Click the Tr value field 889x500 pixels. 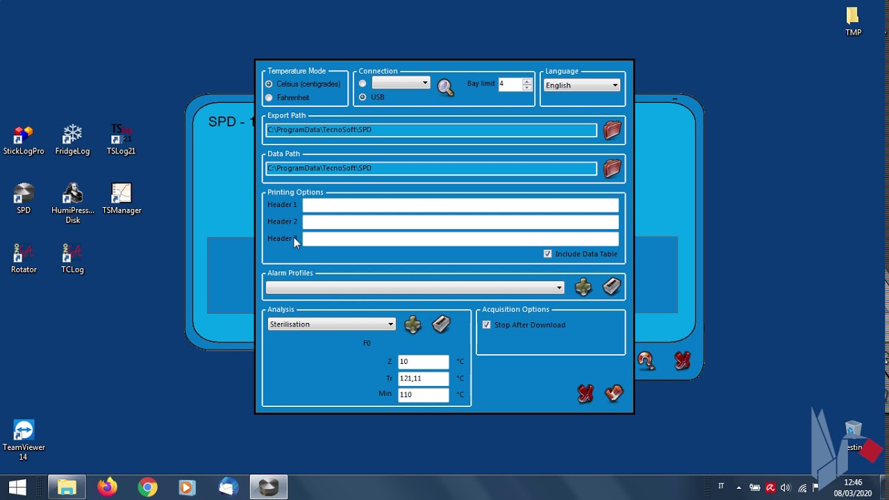tap(424, 378)
